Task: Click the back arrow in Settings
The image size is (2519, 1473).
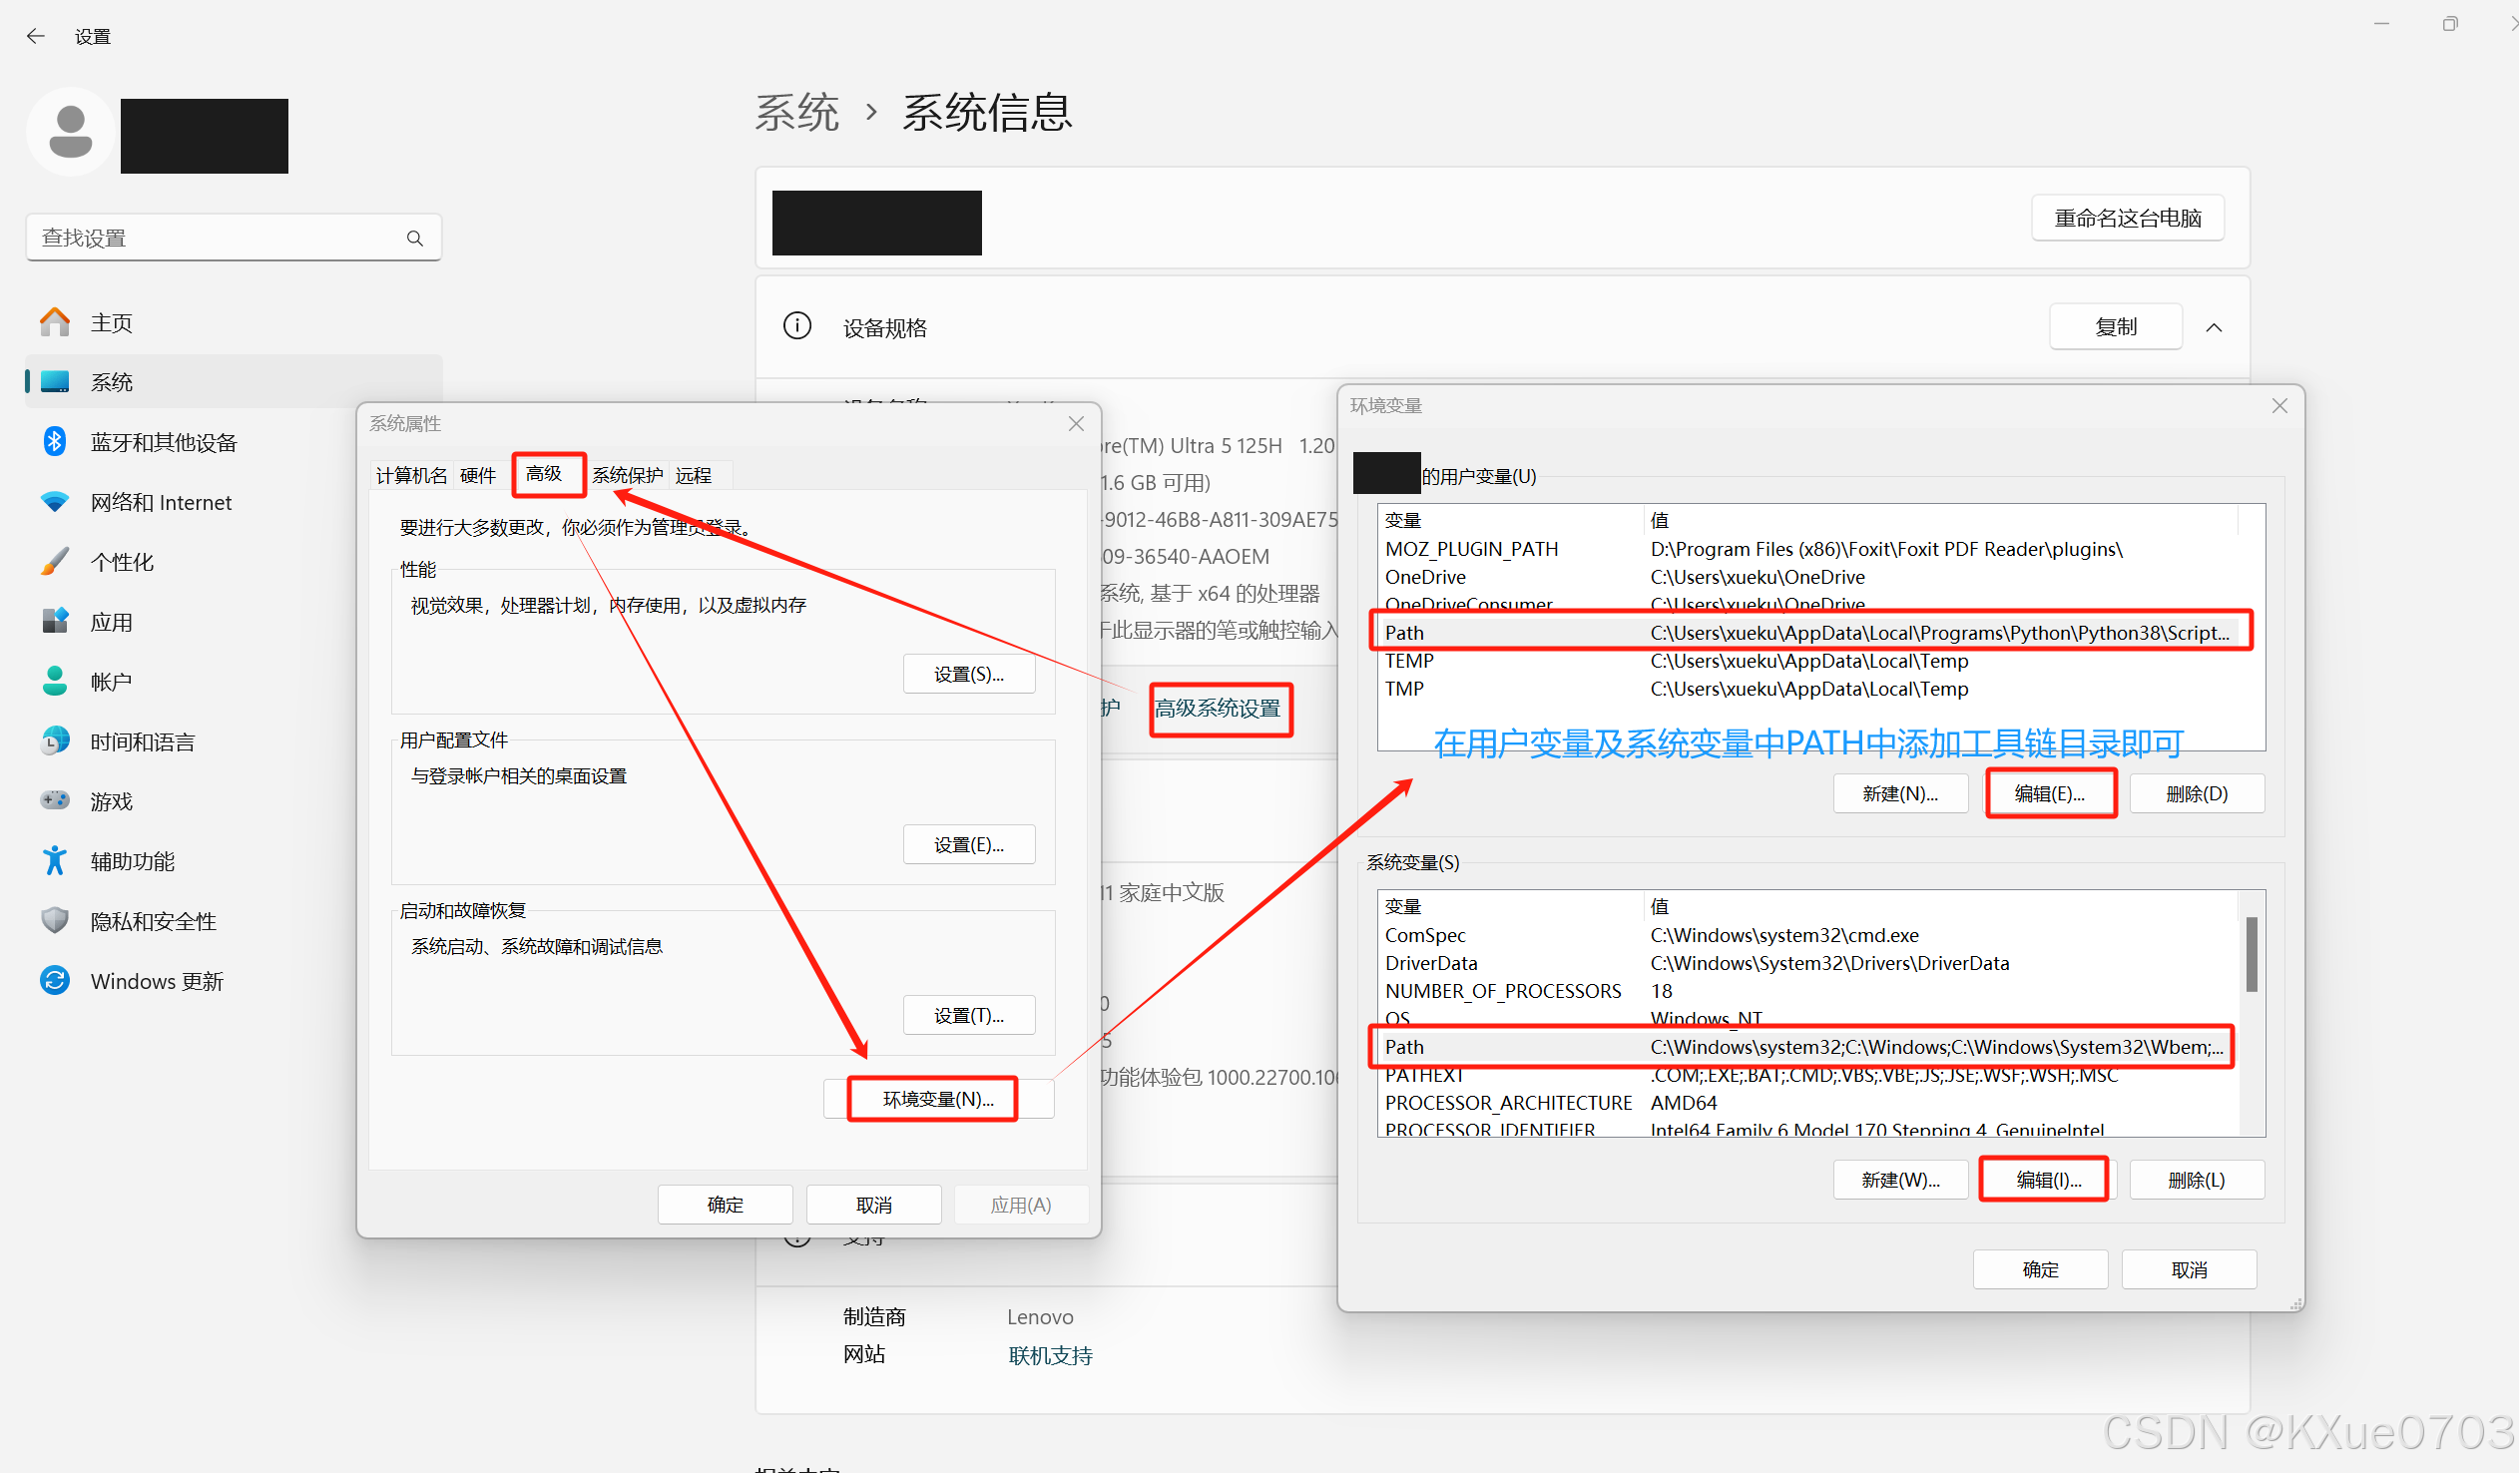Action: click(36, 37)
